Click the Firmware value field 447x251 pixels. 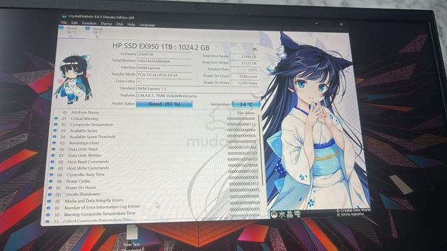(164, 54)
